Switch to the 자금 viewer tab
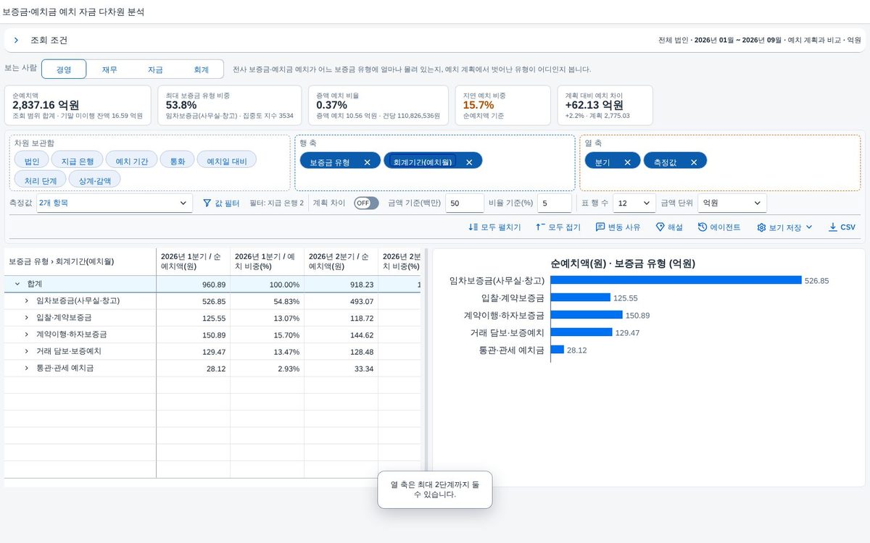870x543 pixels. click(155, 70)
